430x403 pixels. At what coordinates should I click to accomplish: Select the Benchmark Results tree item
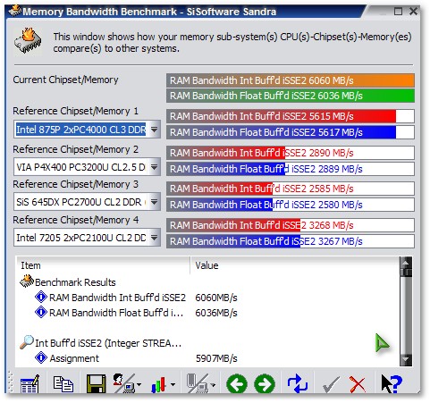click(x=75, y=282)
